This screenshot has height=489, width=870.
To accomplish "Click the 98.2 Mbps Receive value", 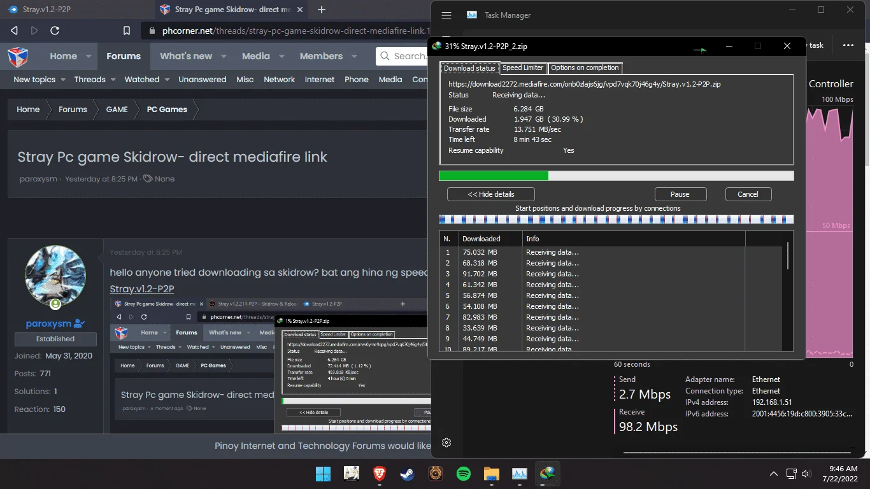I will [x=648, y=427].
